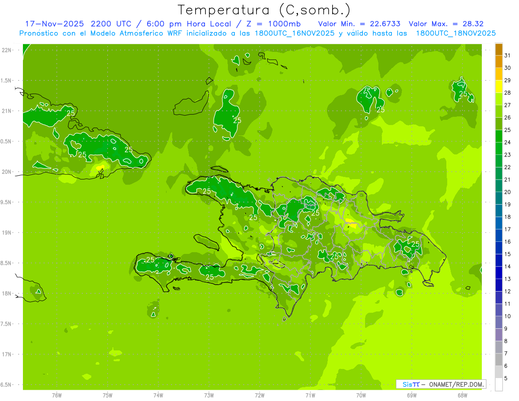Screen dimensions: 519x401
Task: Click the gray legend swatch between 6 and 7
Action: (499, 360)
